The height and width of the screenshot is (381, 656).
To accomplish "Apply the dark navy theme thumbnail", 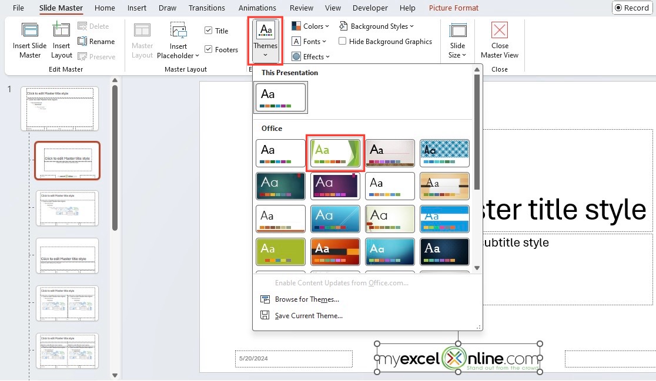I will (x=444, y=251).
